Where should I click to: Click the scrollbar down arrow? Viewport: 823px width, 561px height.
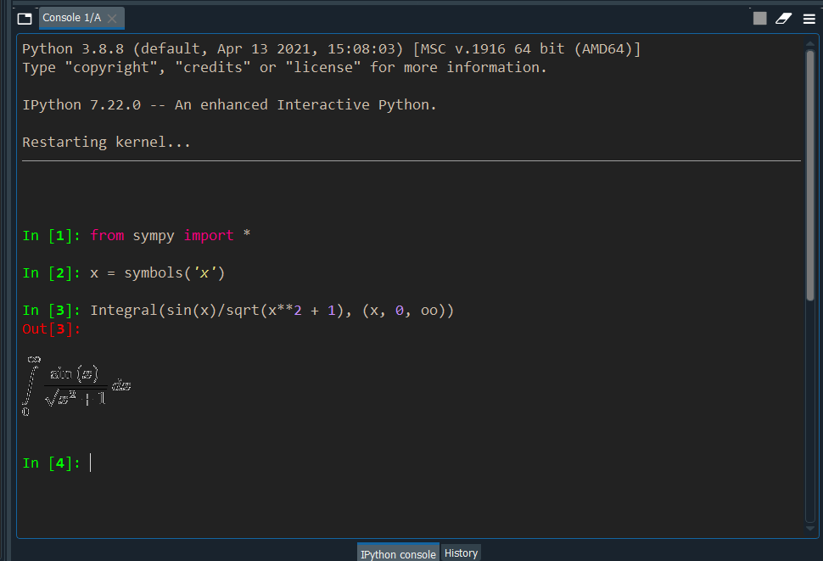pos(810,529)
